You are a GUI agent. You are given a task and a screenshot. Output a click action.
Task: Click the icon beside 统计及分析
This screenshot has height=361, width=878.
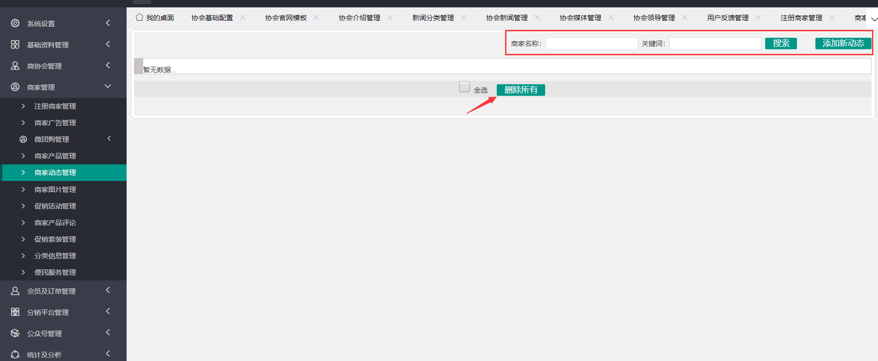coord(15,355)
